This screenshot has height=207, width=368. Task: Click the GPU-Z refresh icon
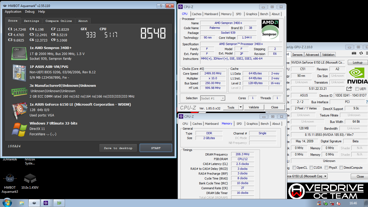coord(361,53)
